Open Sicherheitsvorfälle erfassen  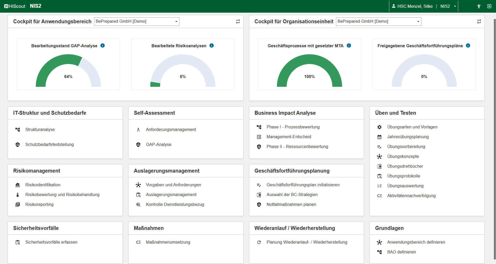point(51,242)
